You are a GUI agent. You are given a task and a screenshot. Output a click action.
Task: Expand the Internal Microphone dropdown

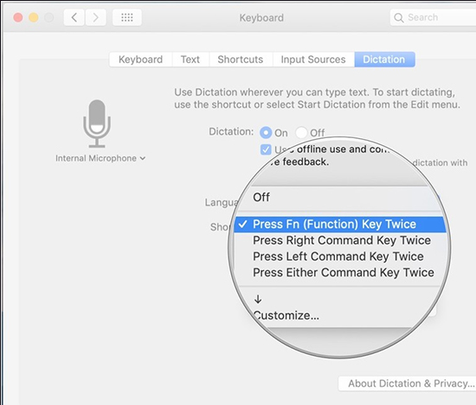[100, 158]
